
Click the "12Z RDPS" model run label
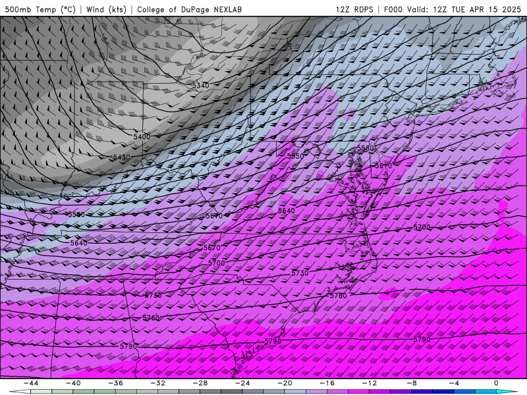click(354, 9)
